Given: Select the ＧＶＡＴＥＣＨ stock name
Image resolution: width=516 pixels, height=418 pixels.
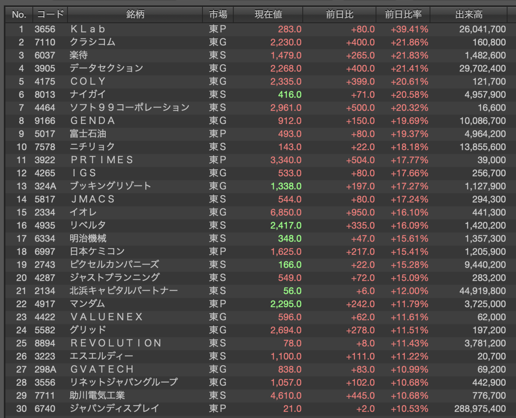Looking at the screenshot, I should point(102,370).
